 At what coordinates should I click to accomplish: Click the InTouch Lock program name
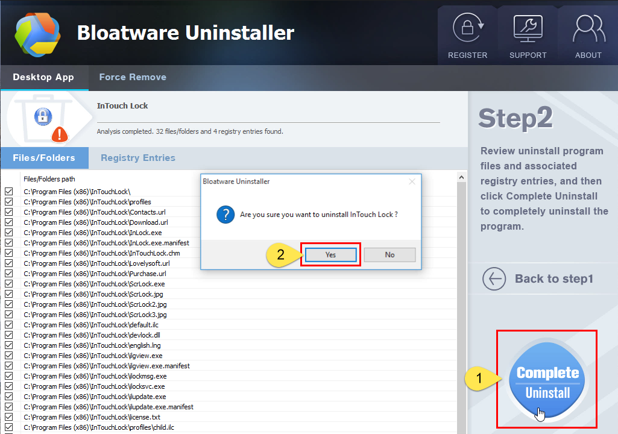click(x=122, y=105)
